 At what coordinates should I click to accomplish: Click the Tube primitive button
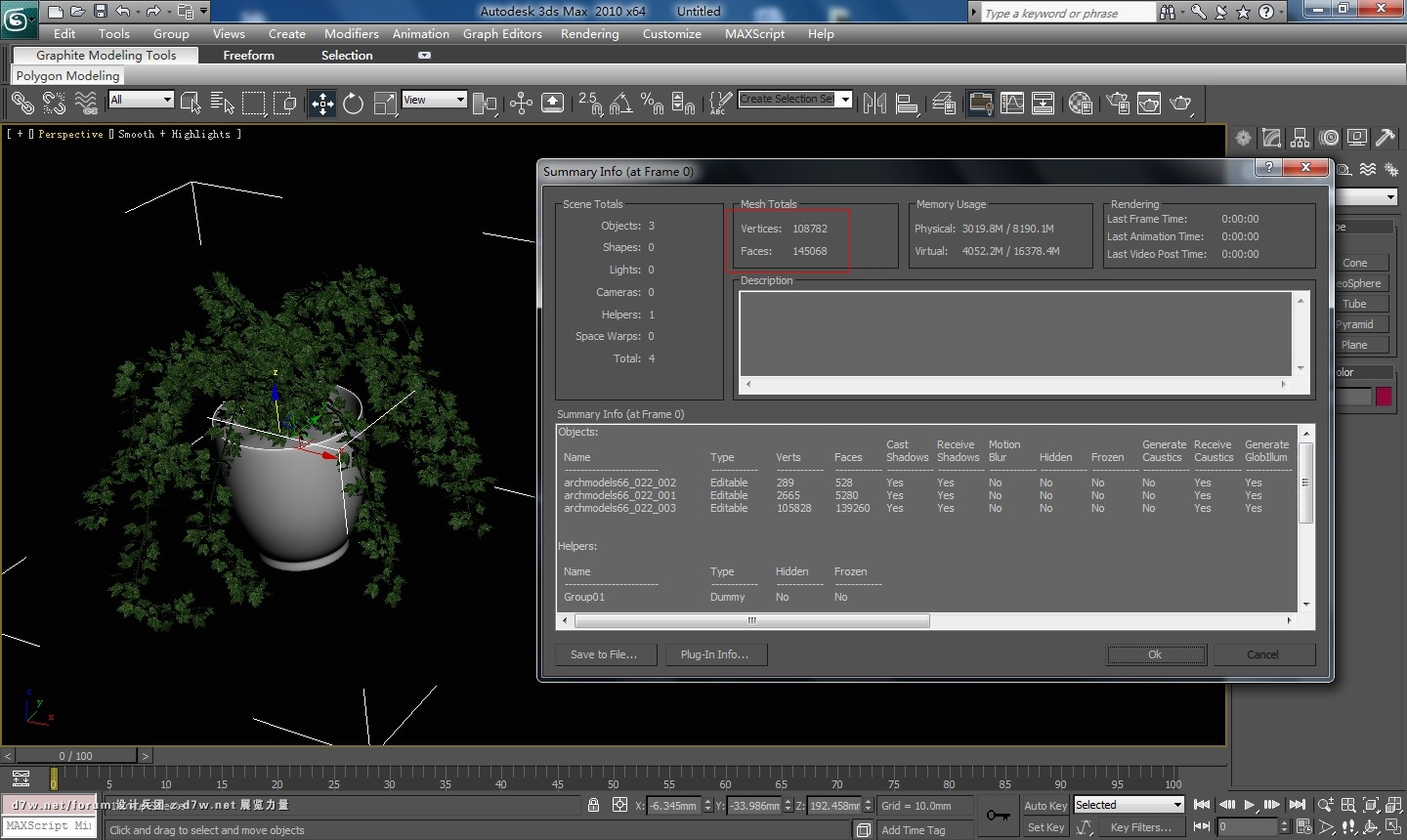[1359, 304]
